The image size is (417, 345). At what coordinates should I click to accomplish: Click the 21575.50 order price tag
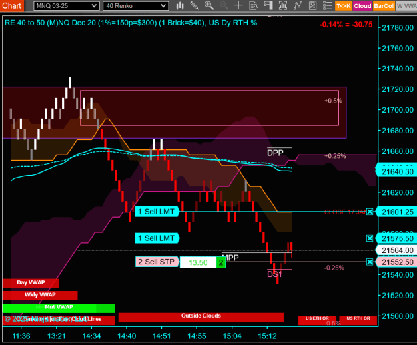[396, 238]
